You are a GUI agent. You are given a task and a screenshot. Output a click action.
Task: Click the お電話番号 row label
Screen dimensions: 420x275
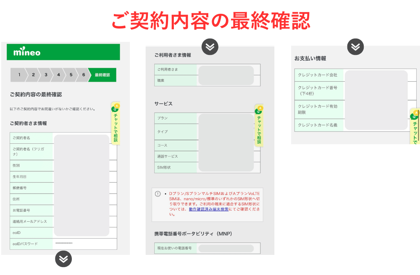pyautogui.click(x=21, y=210)
